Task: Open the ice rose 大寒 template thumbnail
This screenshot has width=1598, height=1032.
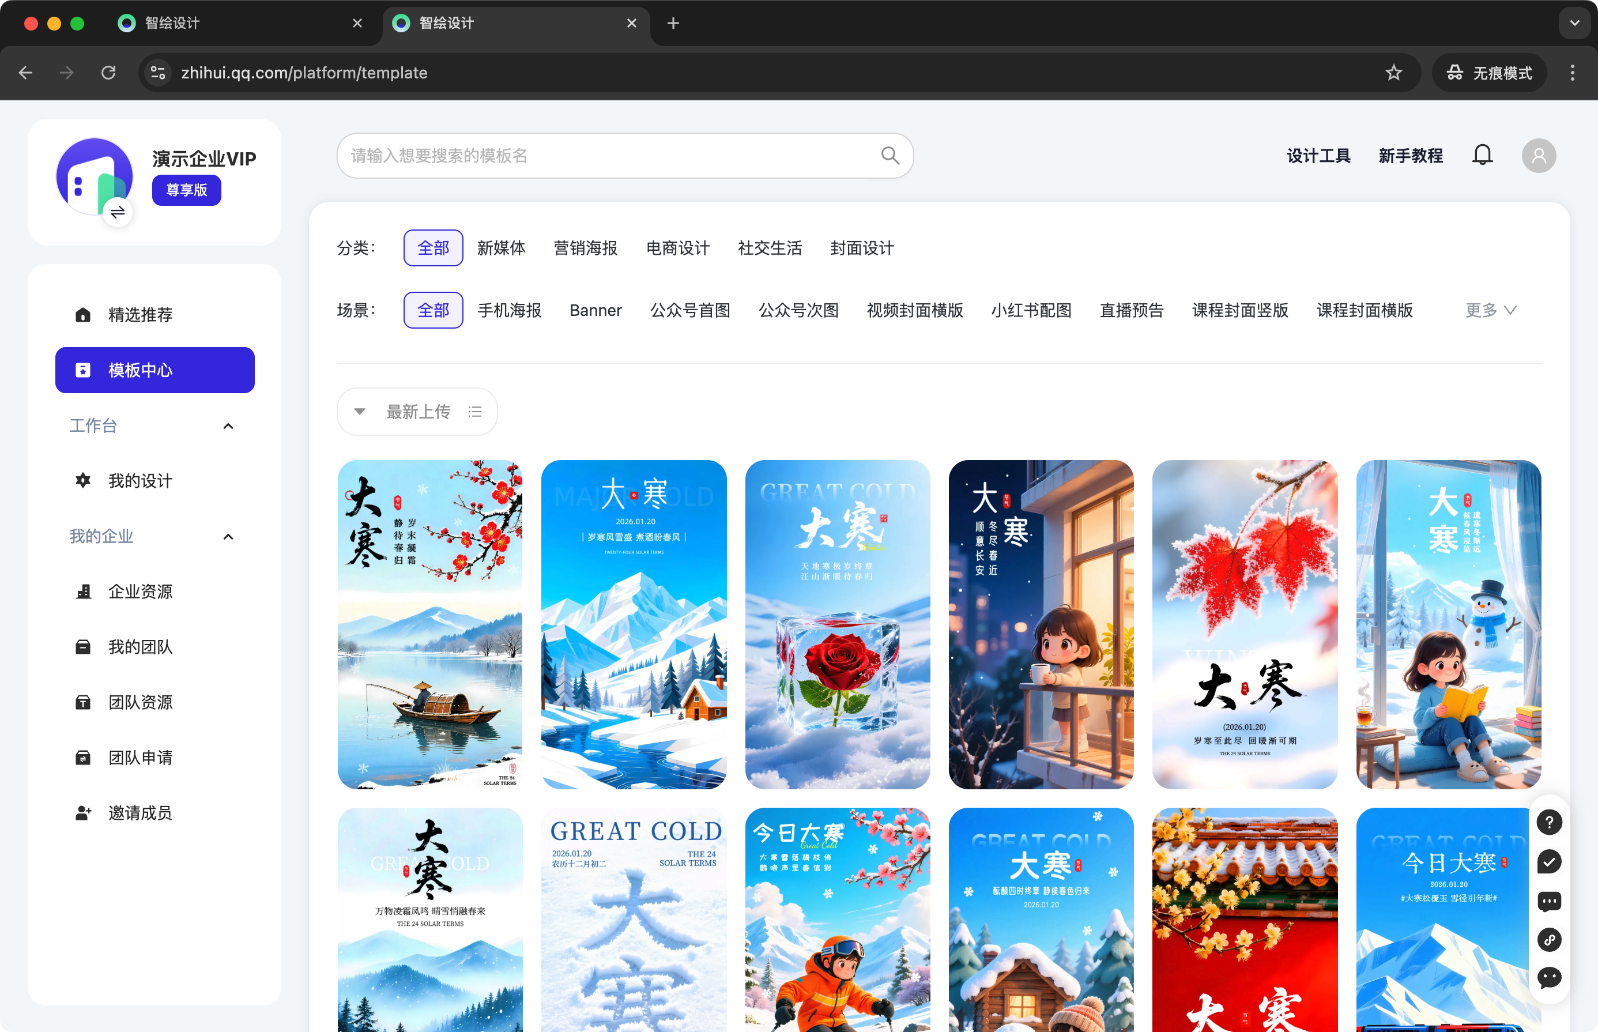Action: pos(837,624)
